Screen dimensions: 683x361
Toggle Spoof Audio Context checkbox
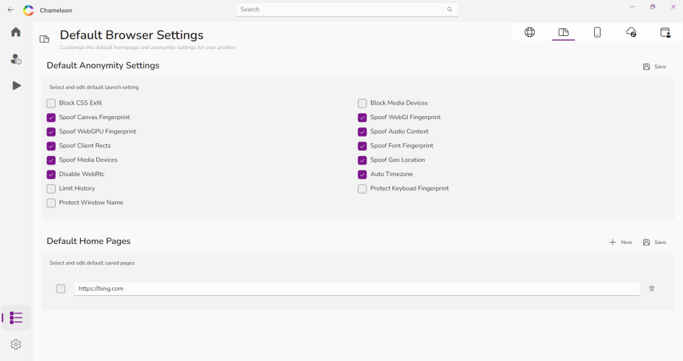(362, 132)
